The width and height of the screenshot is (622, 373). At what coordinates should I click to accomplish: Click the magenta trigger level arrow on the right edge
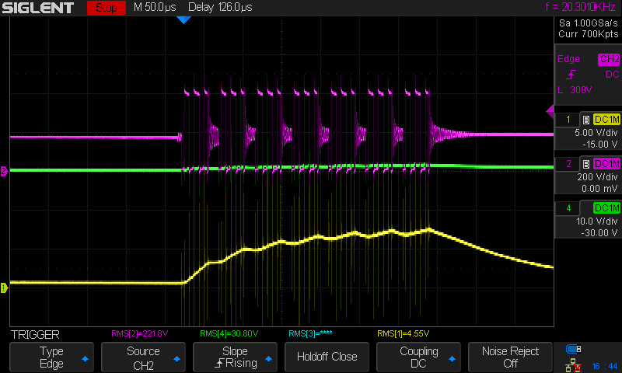(x=550, y=111)
